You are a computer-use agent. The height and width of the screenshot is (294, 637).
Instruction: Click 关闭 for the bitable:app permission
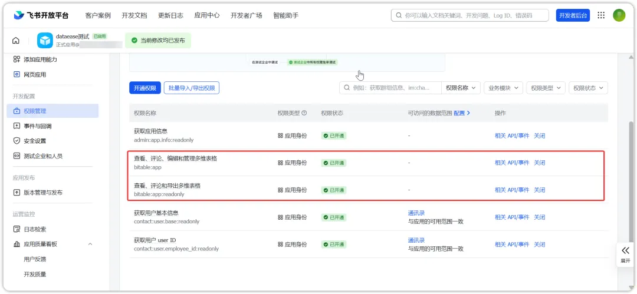click(x=540, y=163)
